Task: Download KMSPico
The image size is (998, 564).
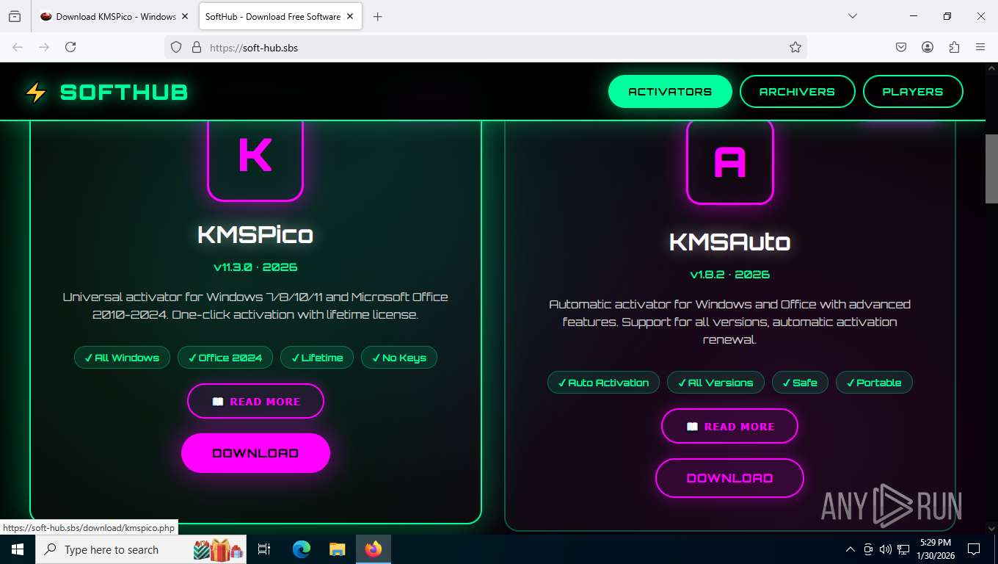Action: [x=255, y=453]
